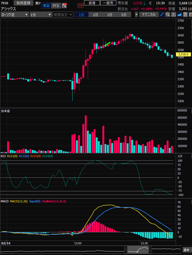Open the 1分 interval dropdown

41,15
